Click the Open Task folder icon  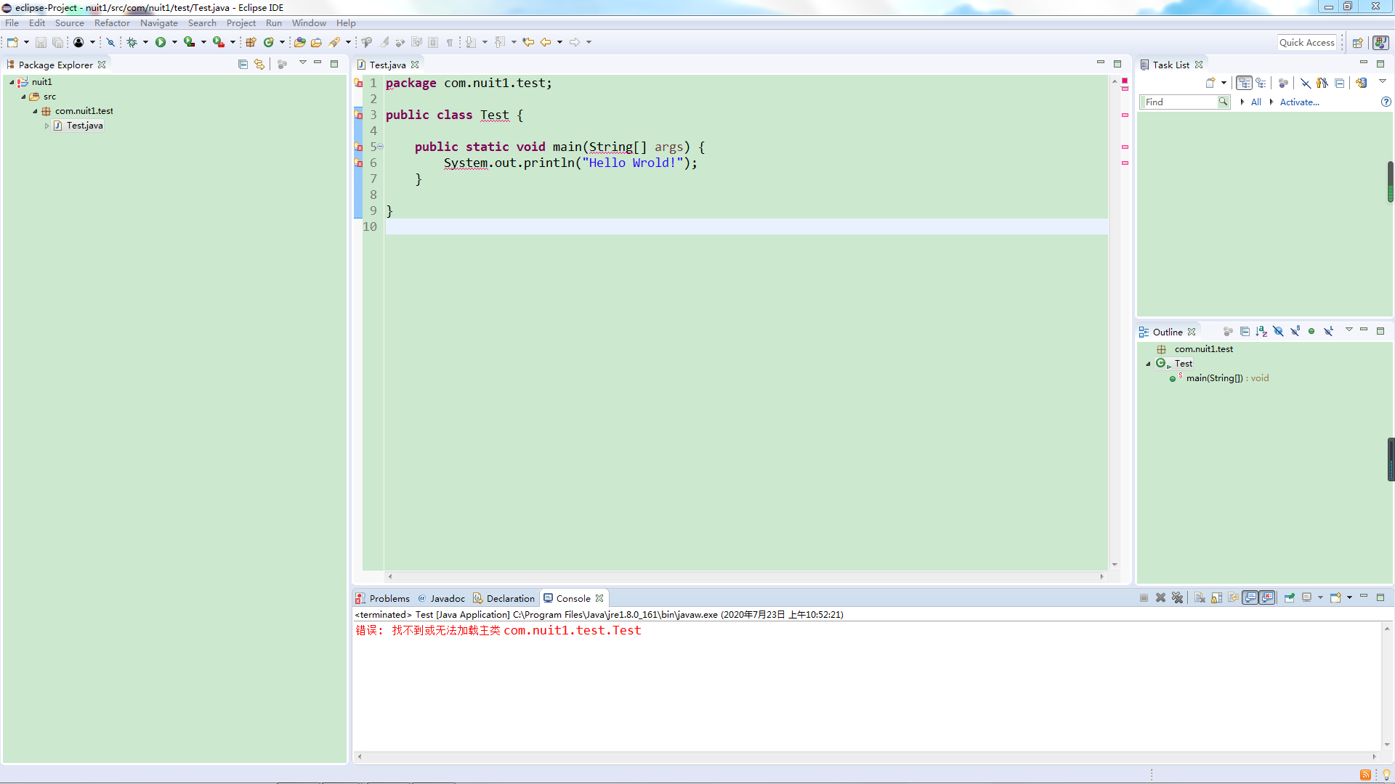(x=316, y=42)
